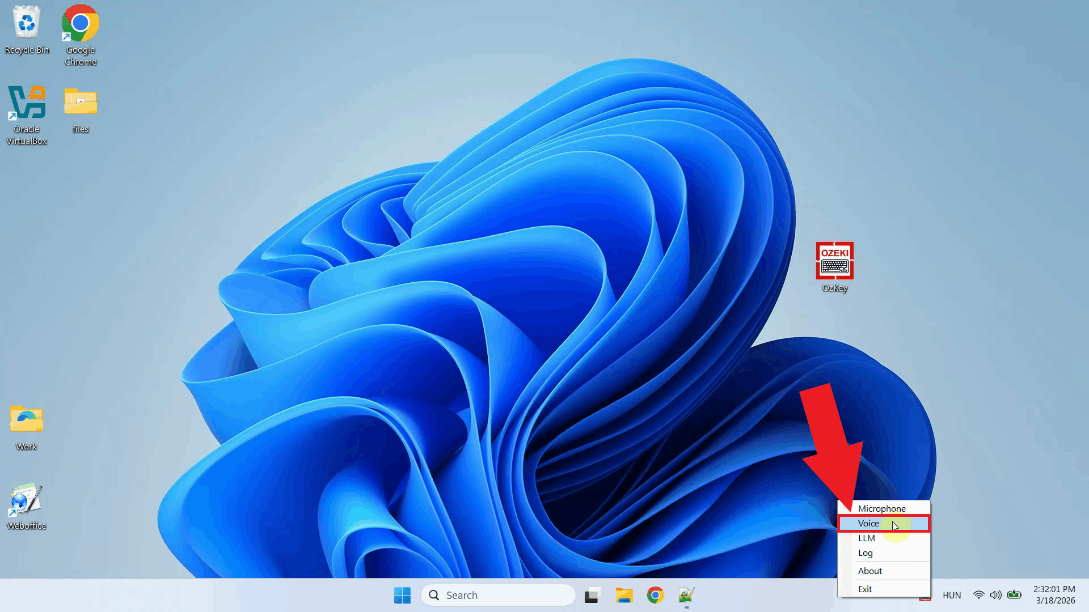Open File Explorer from the taskbar
Screen dimensions: 1089x612
click(x=624, y=595)
